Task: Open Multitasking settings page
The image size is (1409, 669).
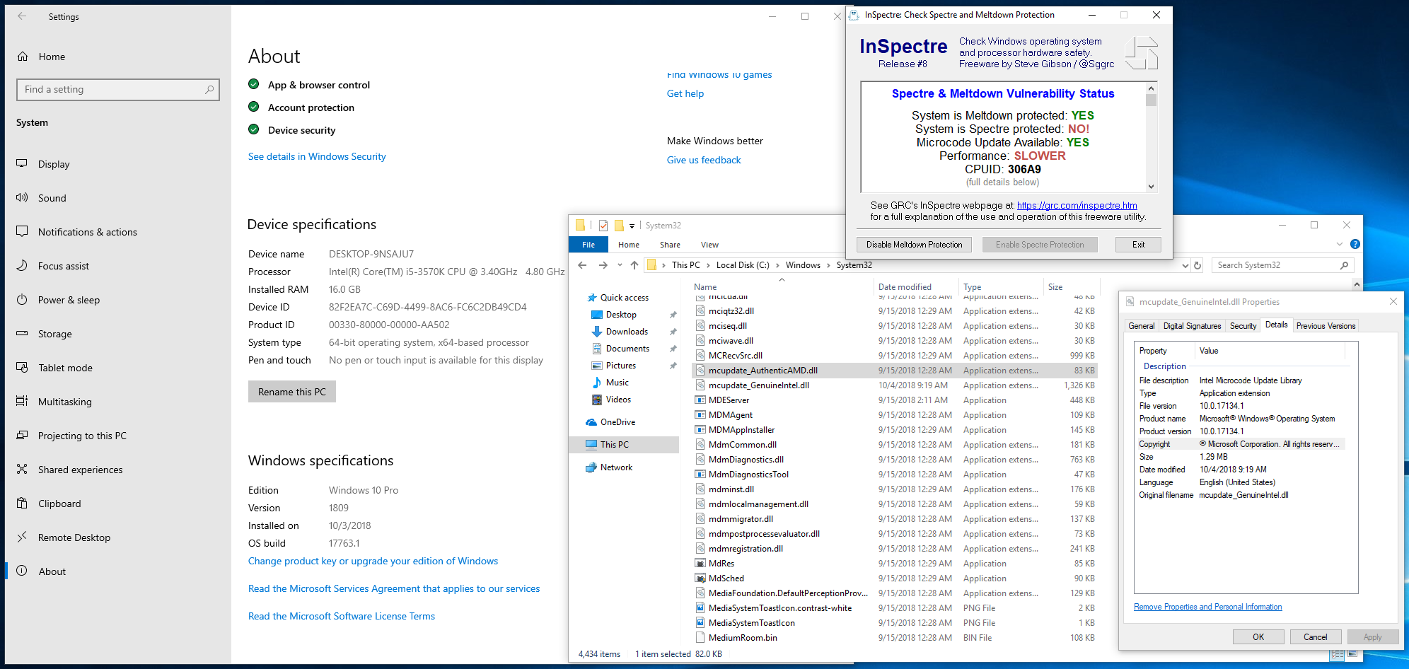Action: [x=65, y=402]
